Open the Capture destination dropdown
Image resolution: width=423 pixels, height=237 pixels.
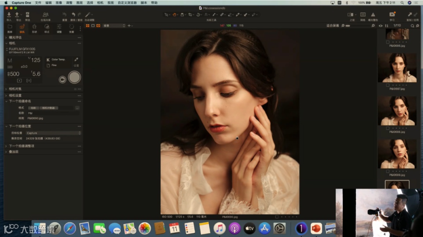pyautogui.click(x=53, y=133)
